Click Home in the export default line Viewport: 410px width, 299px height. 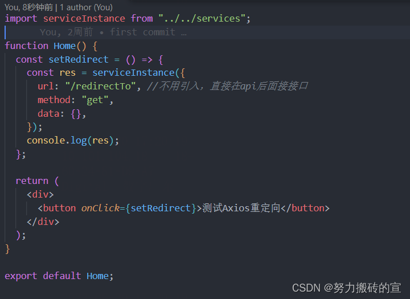[x=97, y=276]
